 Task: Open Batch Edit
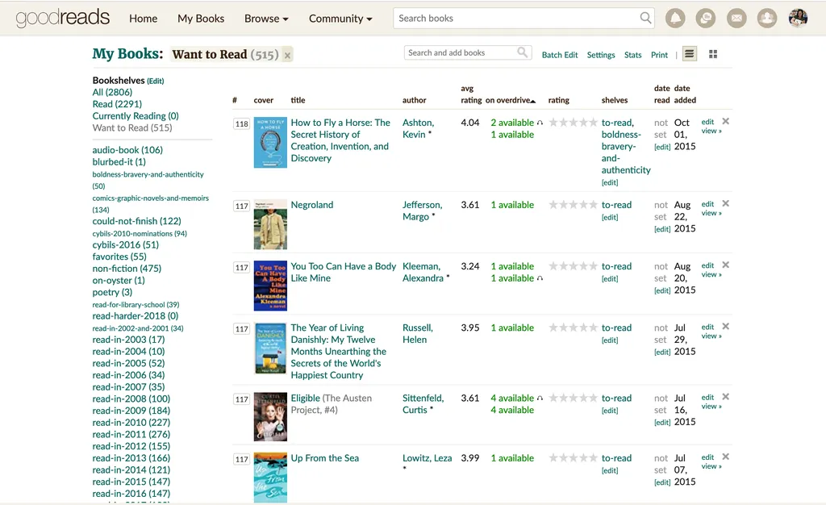[x=560, y=55]
